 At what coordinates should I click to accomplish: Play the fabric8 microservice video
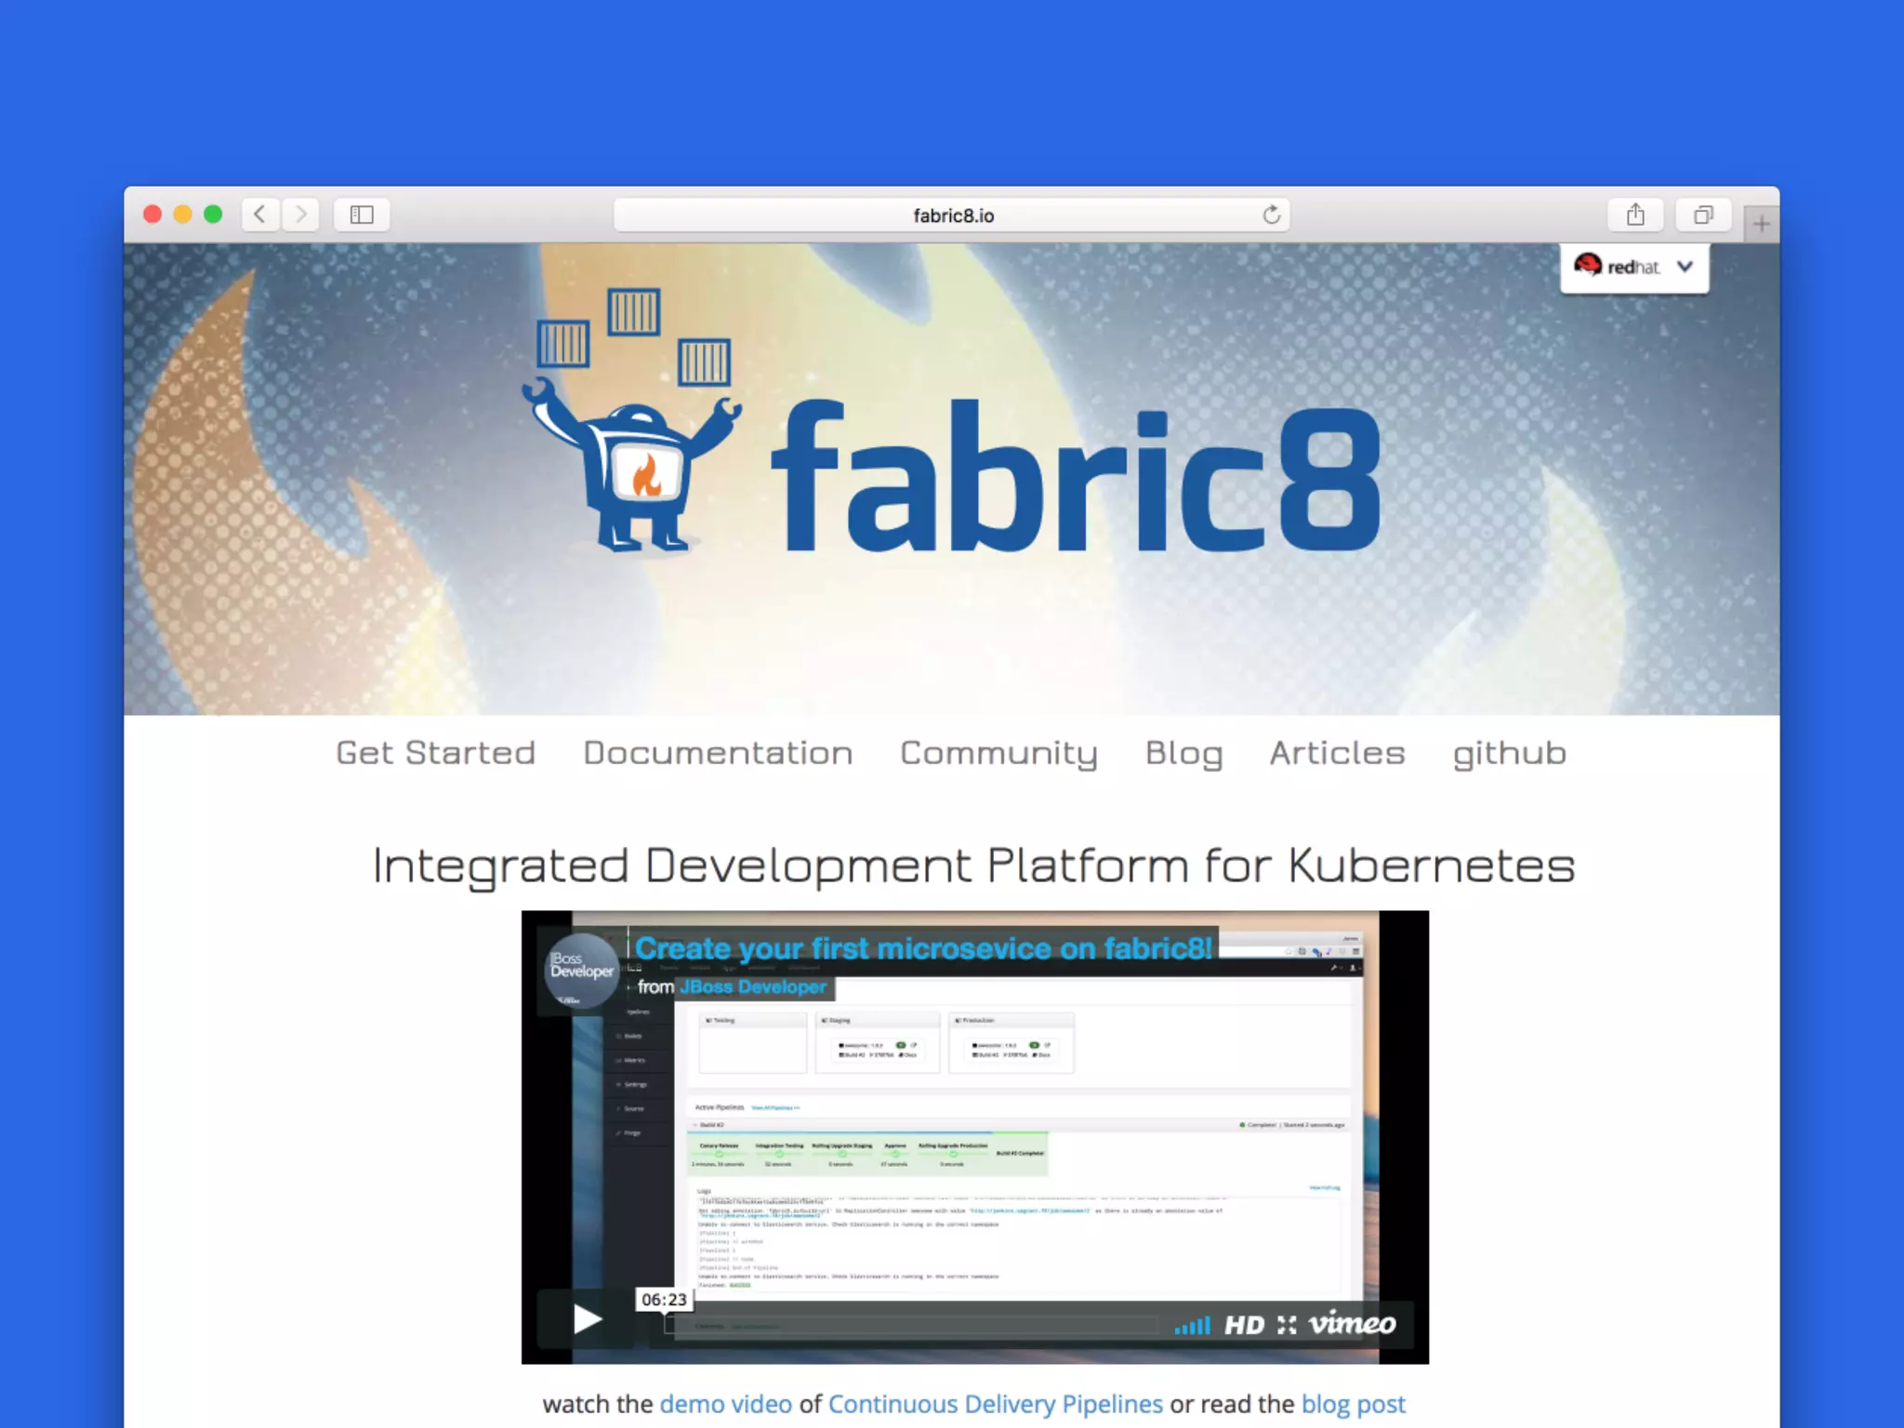point(586,1318)
